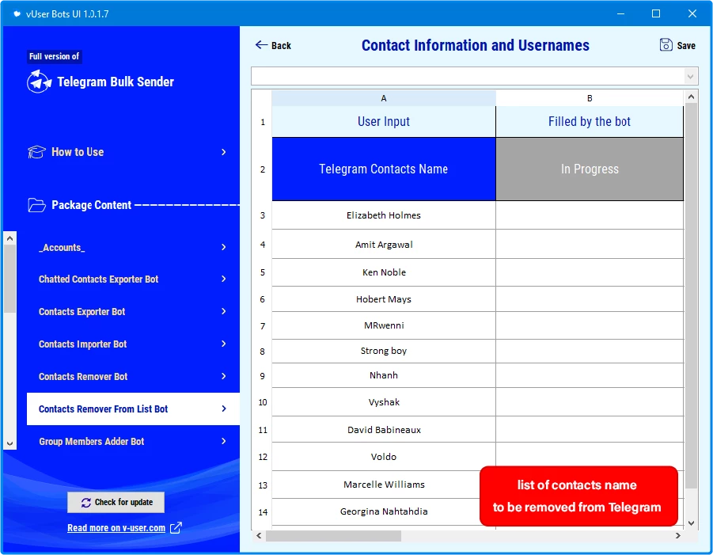Expand Contacts Importer Bot chevron
The height and width of the screenshot is (555, 713).
coord(224,344)
